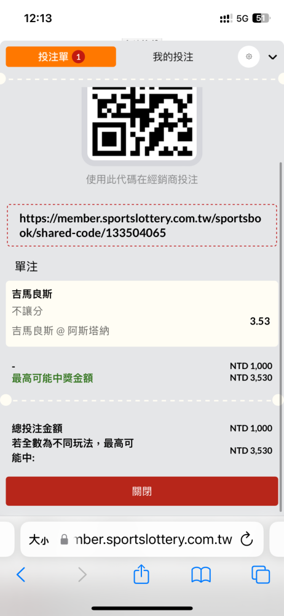Open the Safari share sheet icon
This screenshot has height=616, width=284.
141,574
